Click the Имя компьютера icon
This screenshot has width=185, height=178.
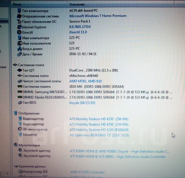(x=19, y=38)
